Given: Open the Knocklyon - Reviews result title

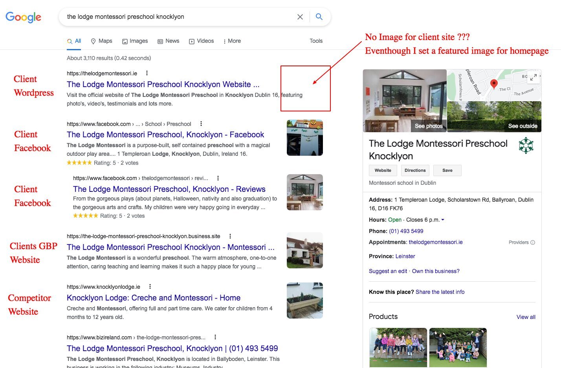Looking at the screenshot, I should 169,189.
